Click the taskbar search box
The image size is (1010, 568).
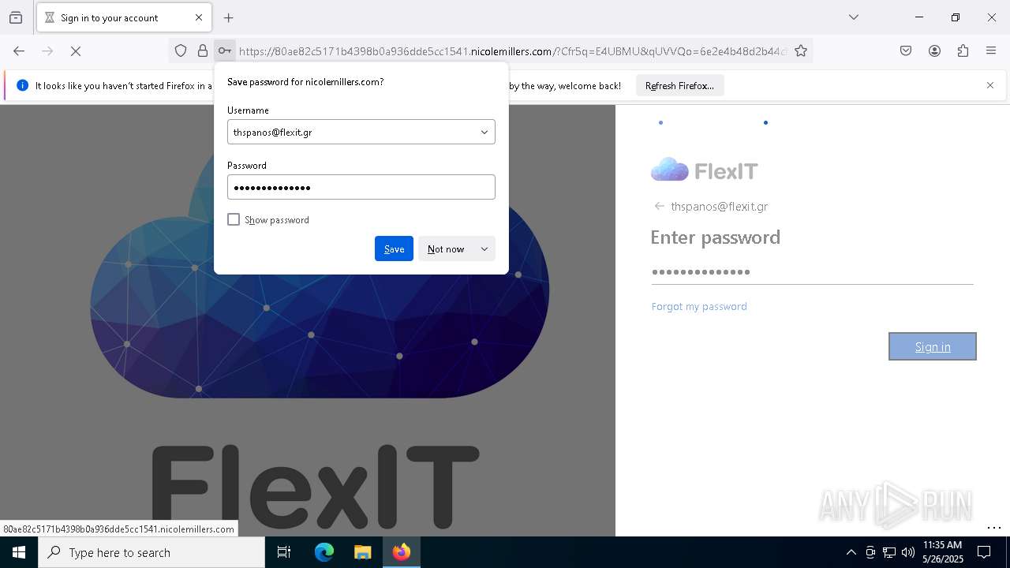tap(151, 552)
